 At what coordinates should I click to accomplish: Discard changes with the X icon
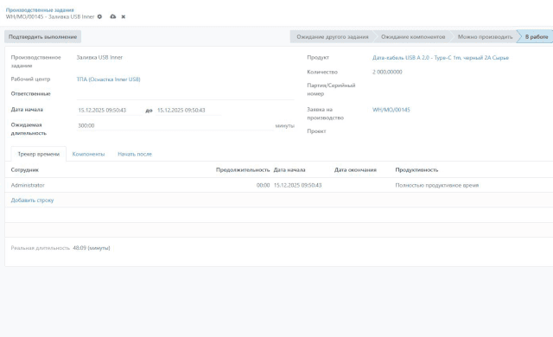[123, 16]
